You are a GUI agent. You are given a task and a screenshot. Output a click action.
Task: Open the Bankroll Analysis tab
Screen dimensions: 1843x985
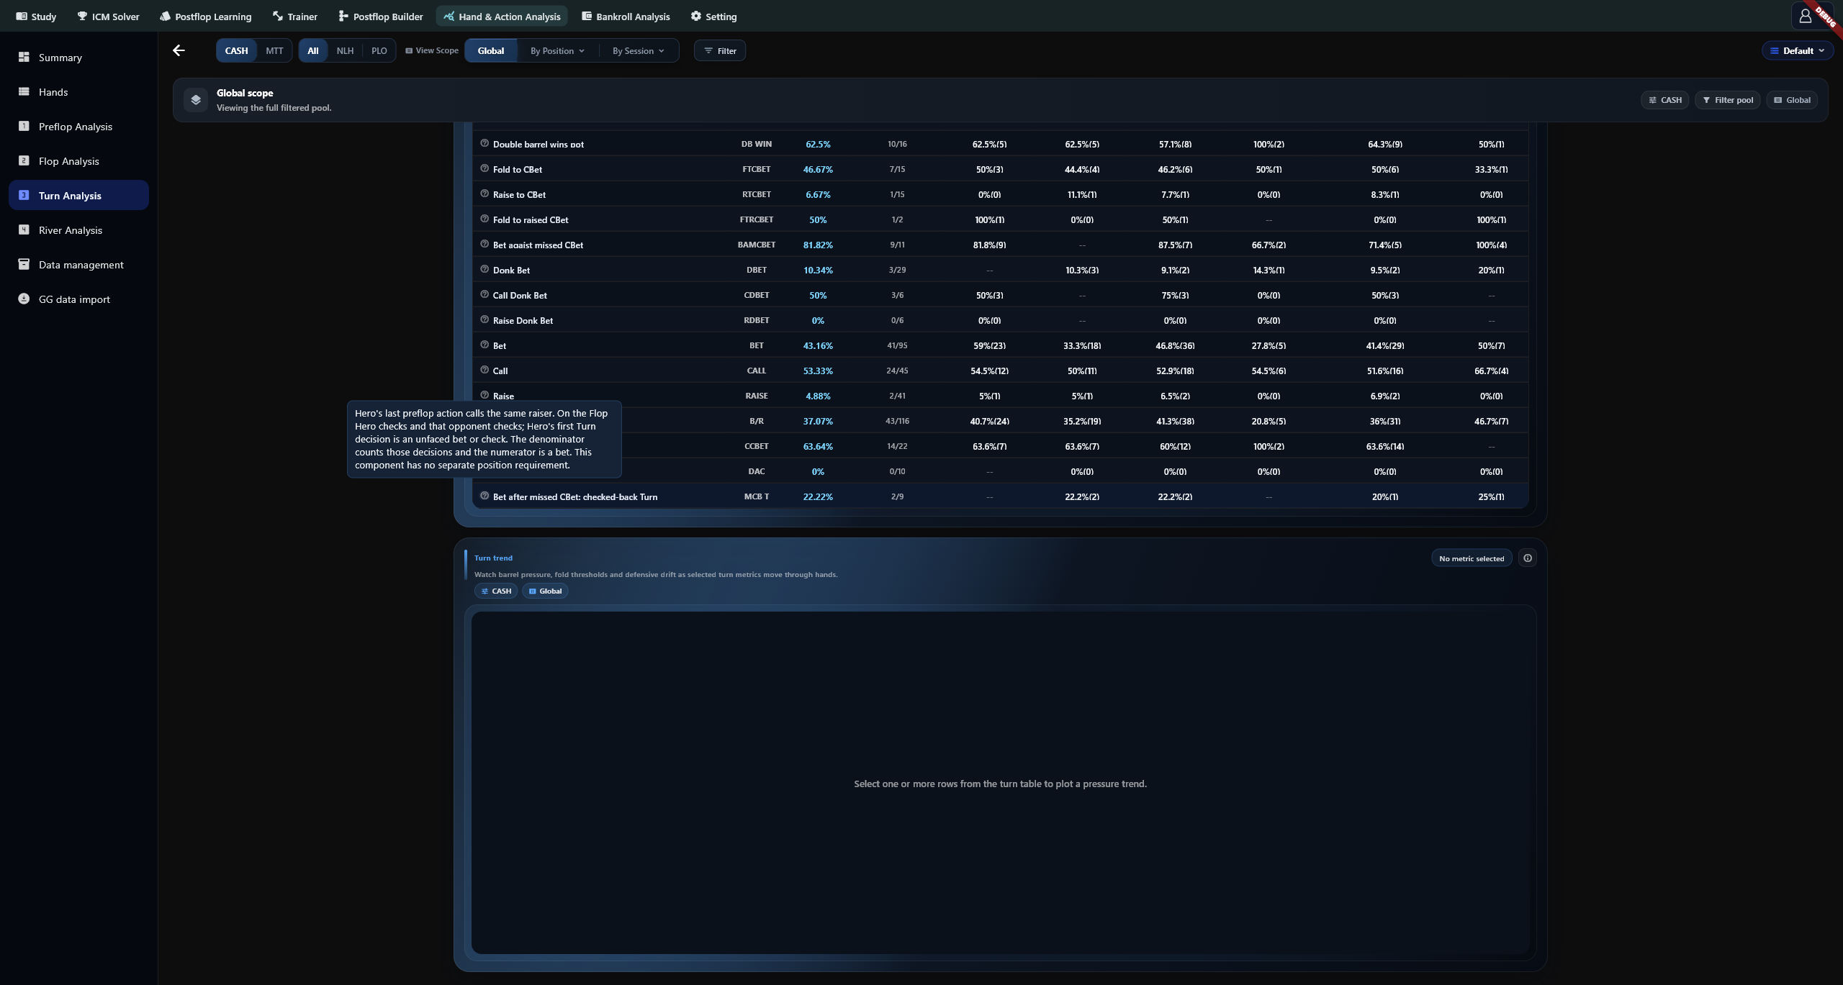tap(626, 16)
